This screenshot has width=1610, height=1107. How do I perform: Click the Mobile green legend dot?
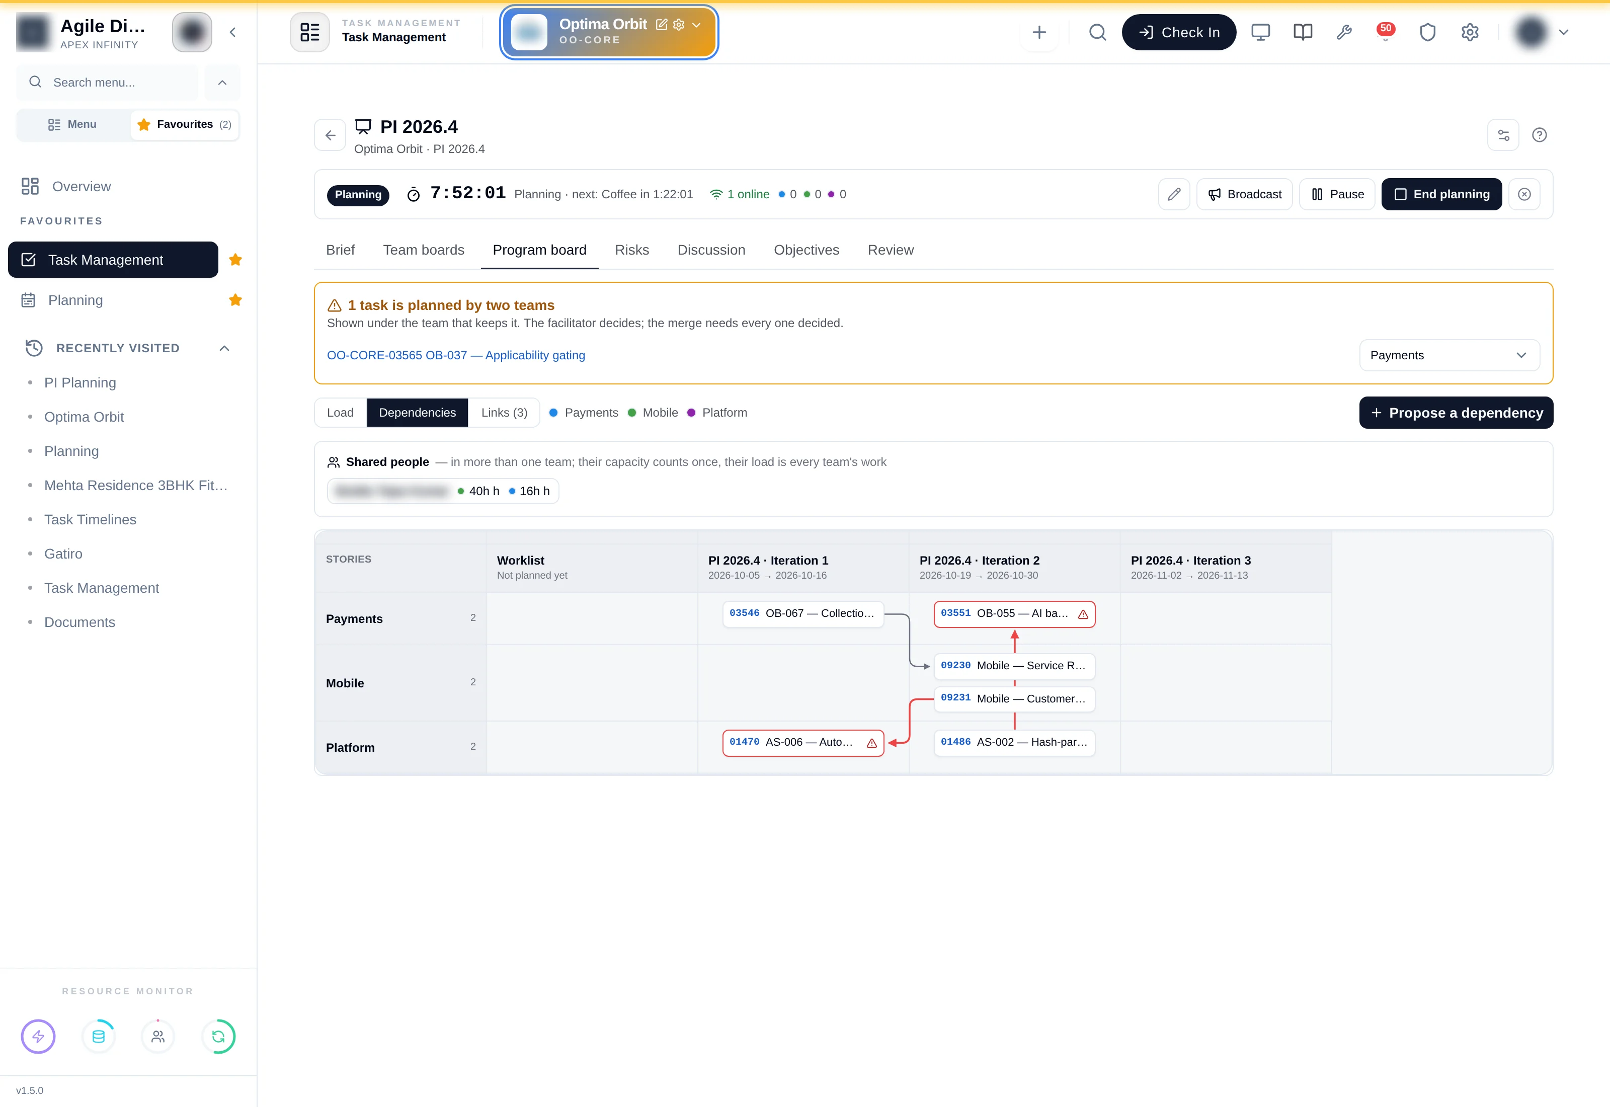[x=631, y=413]
